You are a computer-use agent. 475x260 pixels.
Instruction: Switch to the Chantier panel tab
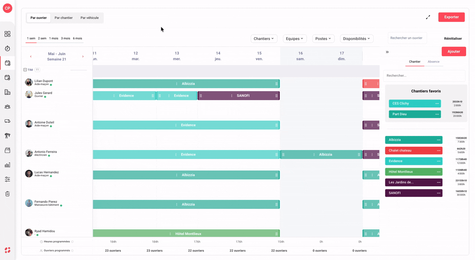point(414,62)
